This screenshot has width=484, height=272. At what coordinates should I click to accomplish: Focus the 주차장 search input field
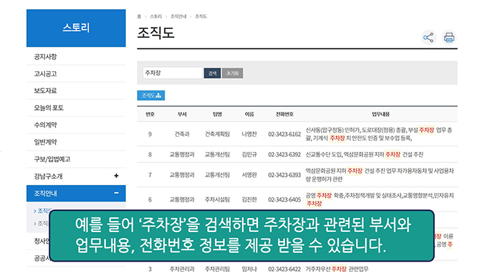[173, 73]
